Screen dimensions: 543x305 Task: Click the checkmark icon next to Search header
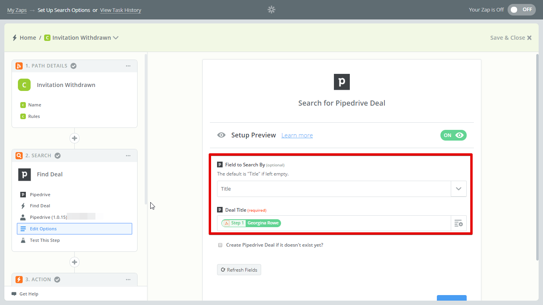58,156
